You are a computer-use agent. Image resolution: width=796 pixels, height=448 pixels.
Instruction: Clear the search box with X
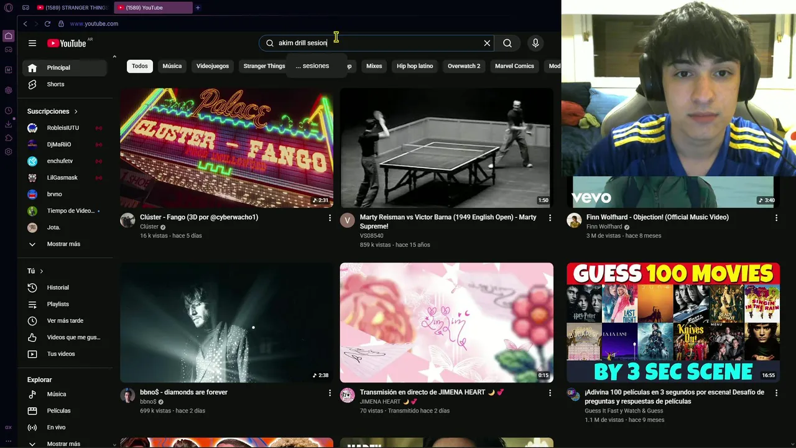(487, 43)
